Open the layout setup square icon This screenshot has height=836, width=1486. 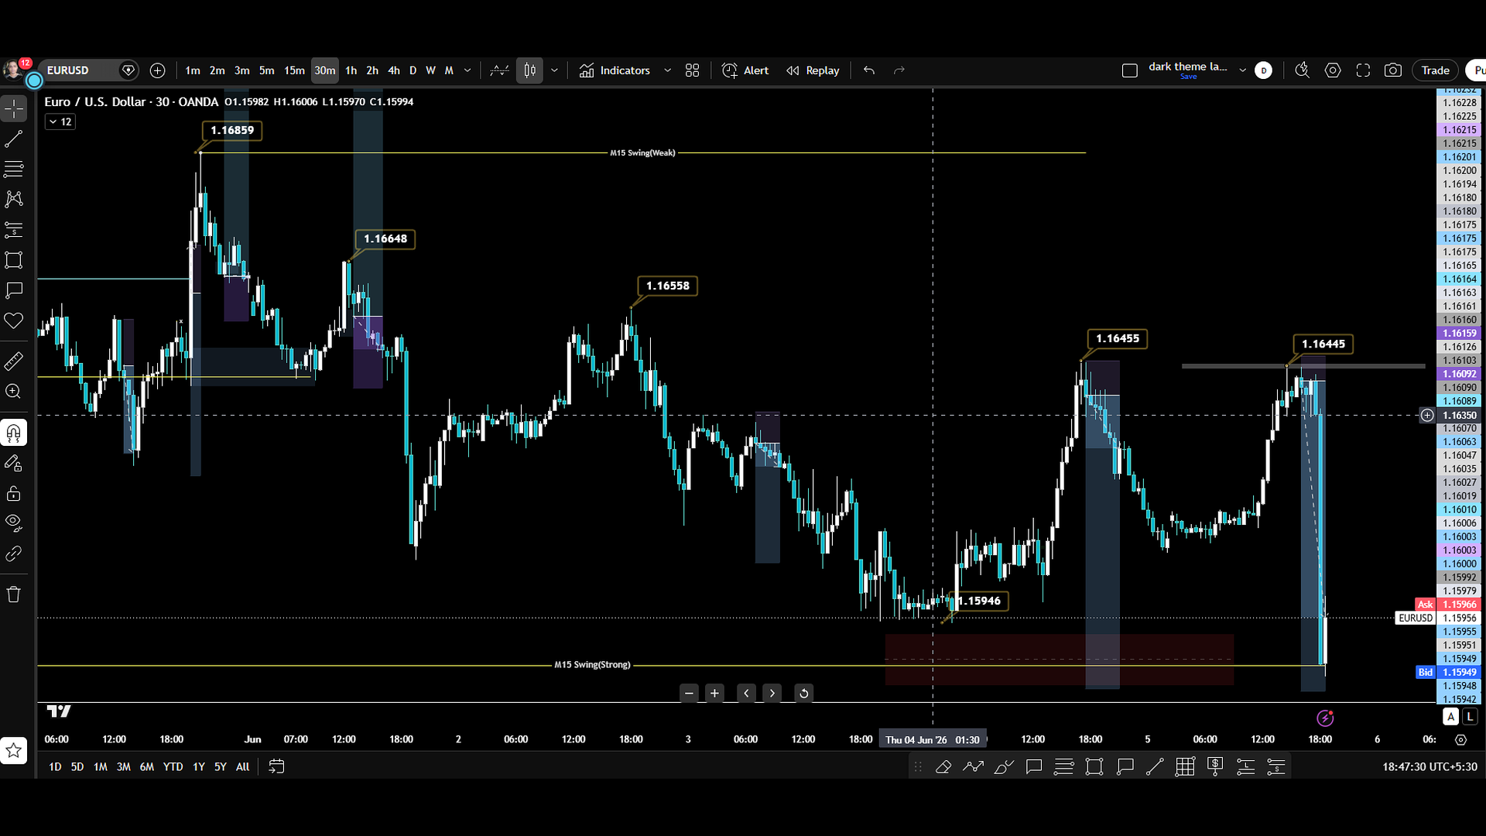click(x=1130, y=70)
